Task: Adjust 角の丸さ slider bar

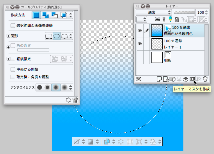Action: pos(33,50)
